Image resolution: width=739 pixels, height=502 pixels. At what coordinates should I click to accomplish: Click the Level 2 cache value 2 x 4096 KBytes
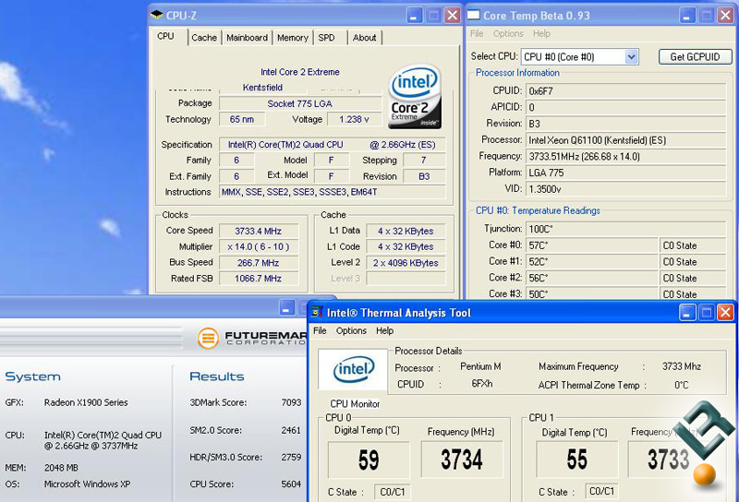point(406,263)
